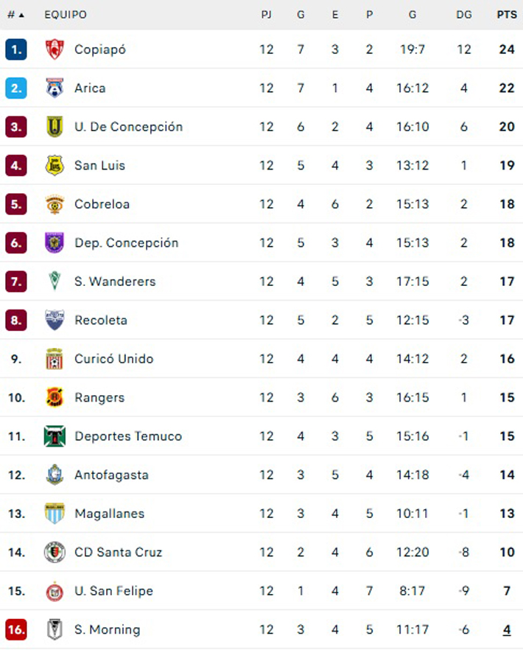Select the S. Morning crest
Screen dimensions: 523x650
click(x=55, y=629)
